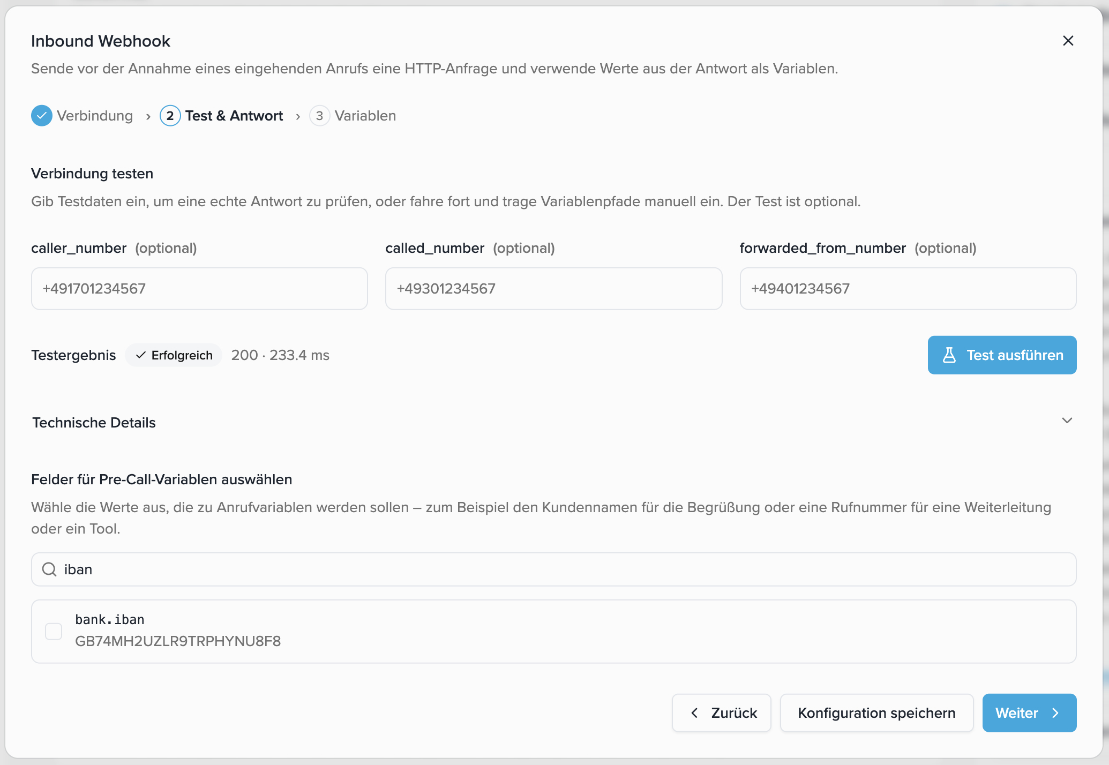Focus the forwarded_from_number input field

(x=908, y=289)
